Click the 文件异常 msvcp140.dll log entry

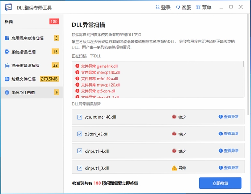coord(100,72)
